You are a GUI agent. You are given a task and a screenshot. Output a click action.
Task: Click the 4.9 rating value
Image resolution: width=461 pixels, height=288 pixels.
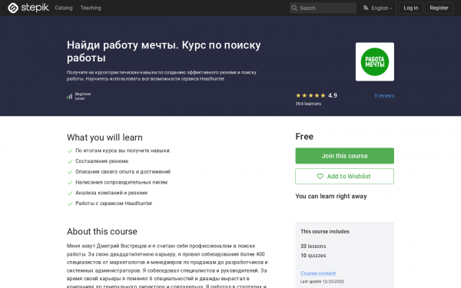click(x=333, y=95)
